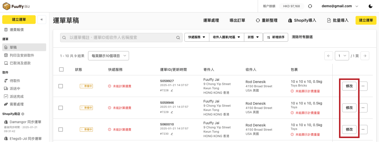This screenshot has height=142, width=379.
Task: Go to 待取件 in sidebar
Action: (x=15, y=81)
